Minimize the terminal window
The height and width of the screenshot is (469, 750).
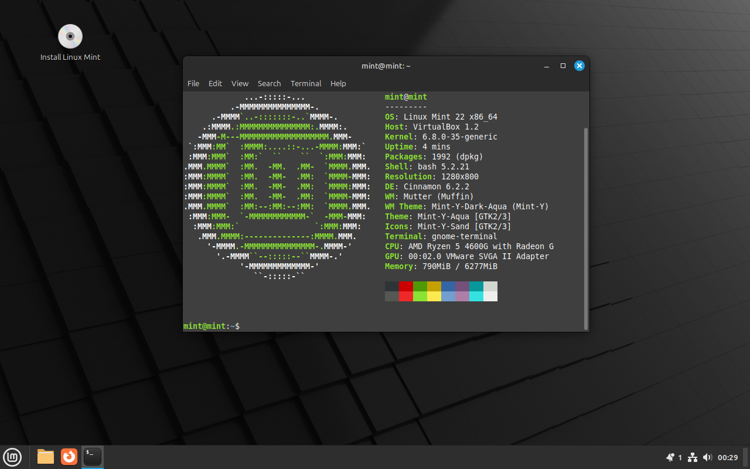point(547,66)
